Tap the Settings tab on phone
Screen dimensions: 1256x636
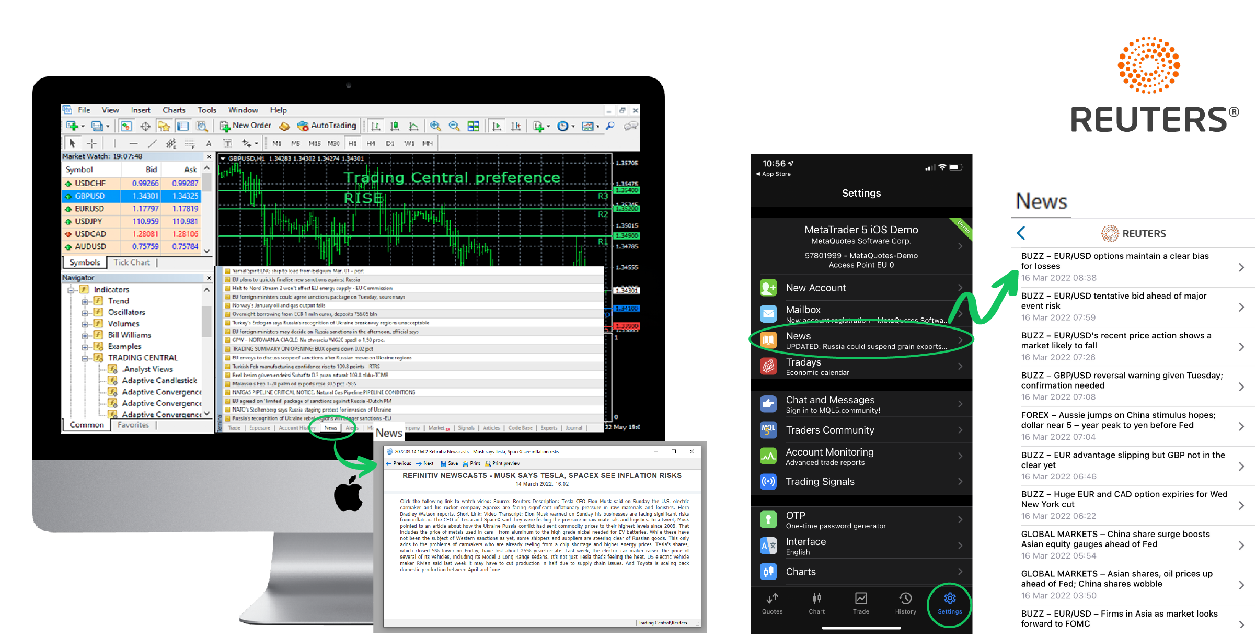coord(950,604)
